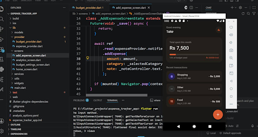The width and height of the screenshot is (258, 137).
Task: Open panel more tabs ellipsis
Action: [123, 100]
